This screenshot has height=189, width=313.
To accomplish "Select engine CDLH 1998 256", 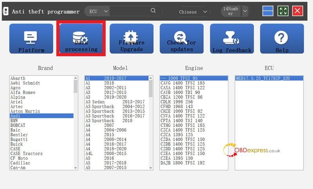I will 194,102.
